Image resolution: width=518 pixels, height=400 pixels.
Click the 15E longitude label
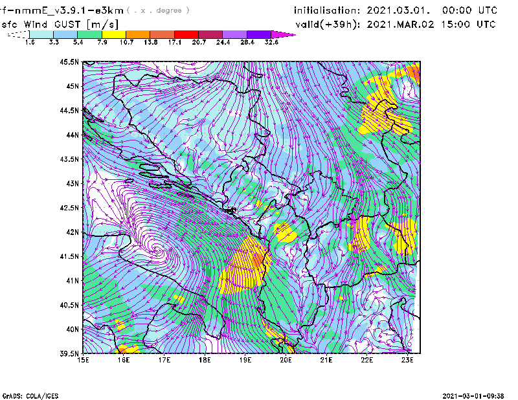[83, 360]
